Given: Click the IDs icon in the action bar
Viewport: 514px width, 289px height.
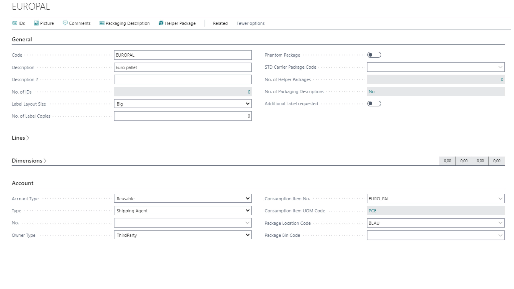Looking at the screenshot, I should pos(15,23).
